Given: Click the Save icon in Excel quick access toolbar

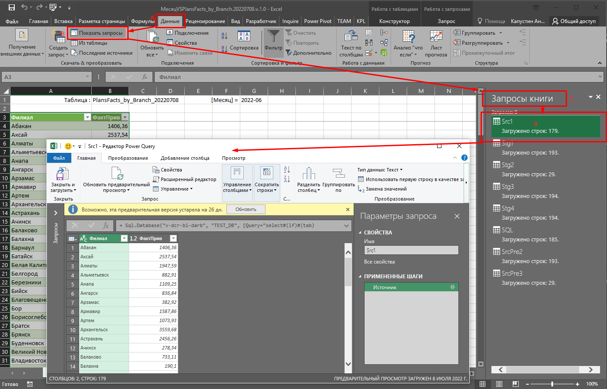Looking at the screenshot, I should click(x=12, y=7).
